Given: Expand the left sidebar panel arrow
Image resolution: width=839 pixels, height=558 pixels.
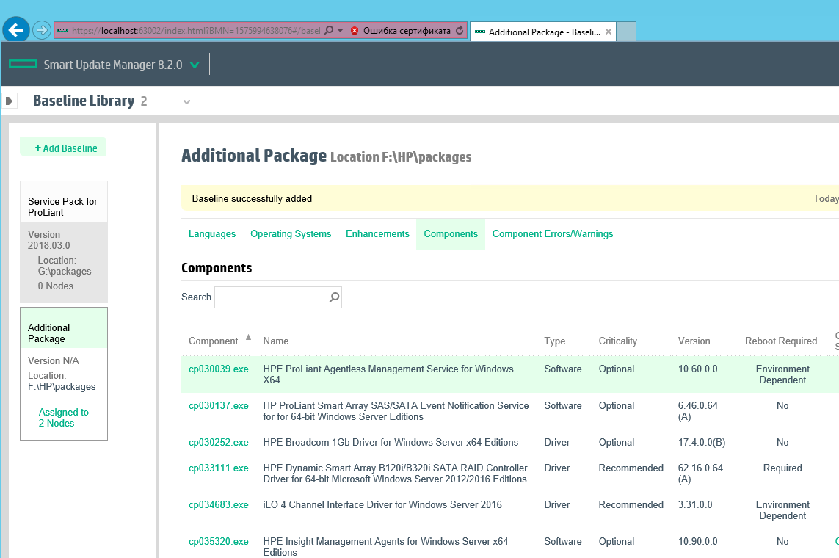Looking at the screenshot, I should coord(10,101).
